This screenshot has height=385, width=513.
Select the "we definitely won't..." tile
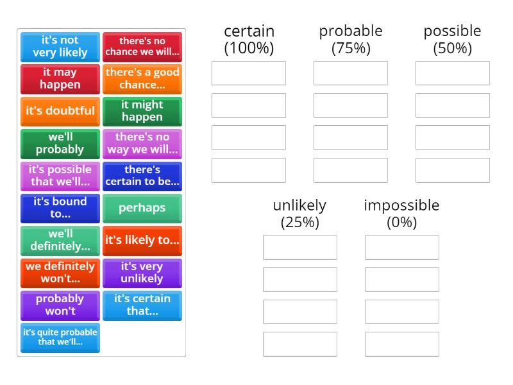[x=60, y=273]
